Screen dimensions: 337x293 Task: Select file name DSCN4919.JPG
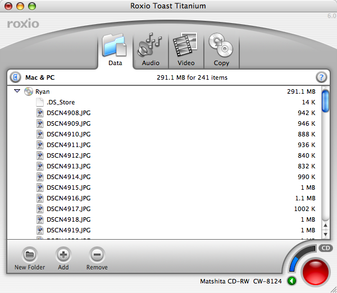point(69,231)
